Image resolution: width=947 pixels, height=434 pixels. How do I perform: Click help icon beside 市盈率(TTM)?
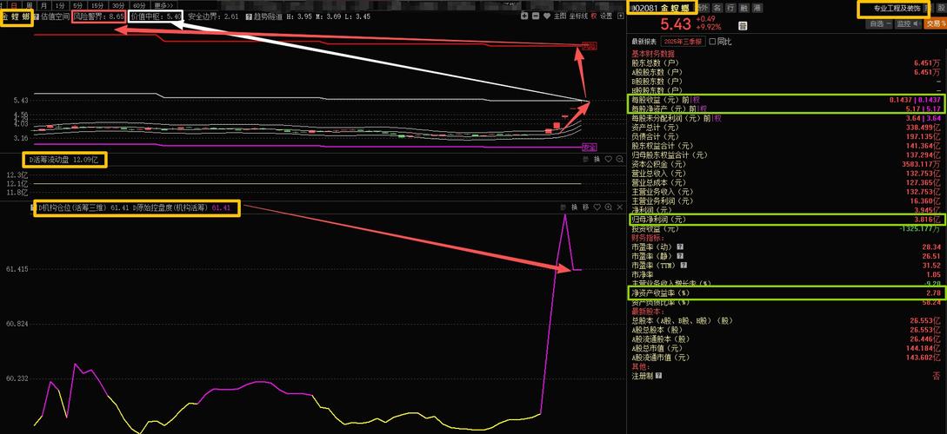684,266
